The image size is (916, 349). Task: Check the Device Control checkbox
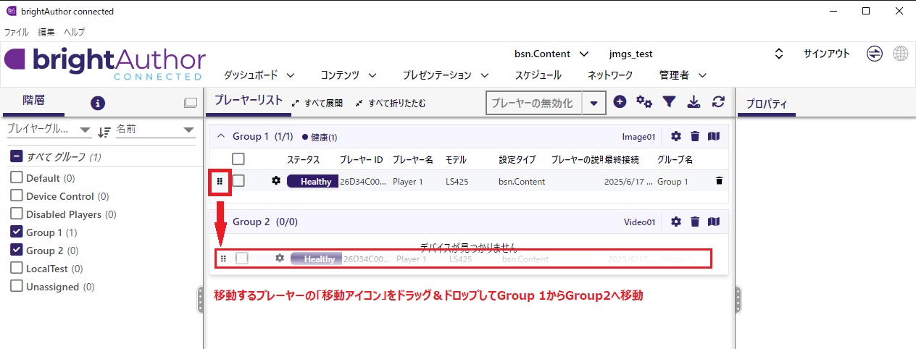tap(17, 195)
